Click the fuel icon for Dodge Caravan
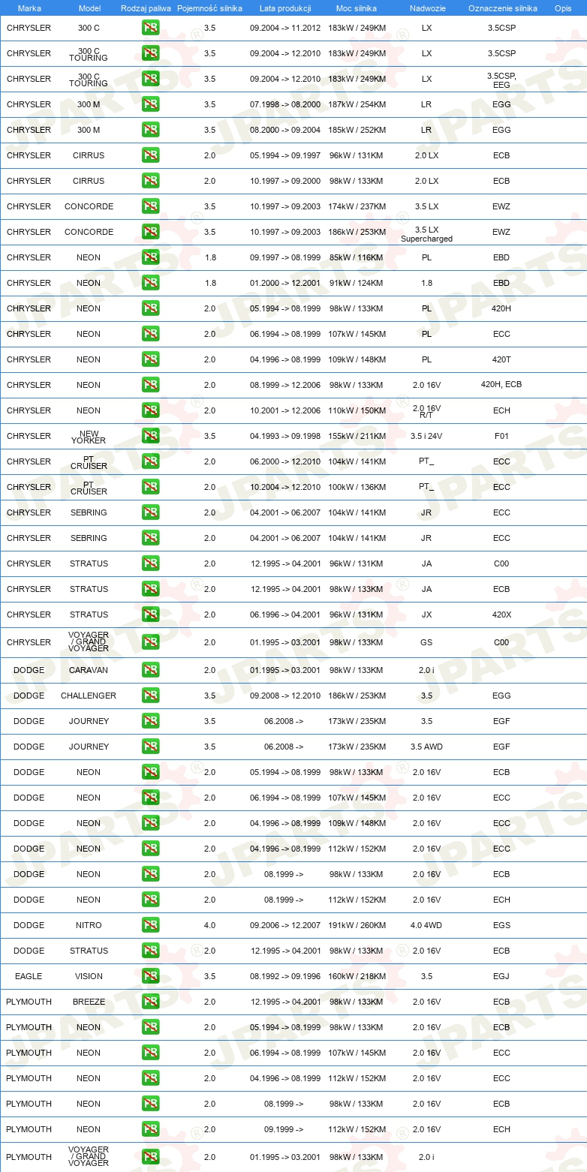587x1172 pixels. [150, 670]
